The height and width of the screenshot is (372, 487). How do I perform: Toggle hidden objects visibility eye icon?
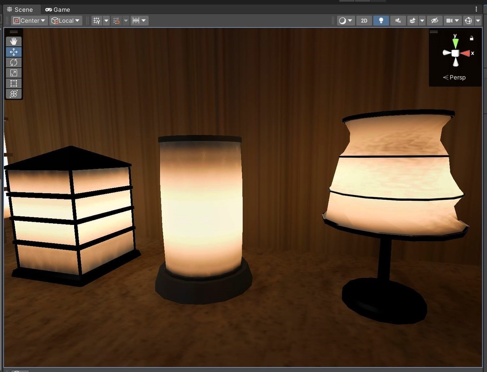(435, 21)
